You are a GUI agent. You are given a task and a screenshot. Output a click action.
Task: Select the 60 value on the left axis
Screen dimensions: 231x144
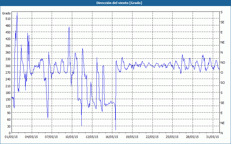click(9, 120)
